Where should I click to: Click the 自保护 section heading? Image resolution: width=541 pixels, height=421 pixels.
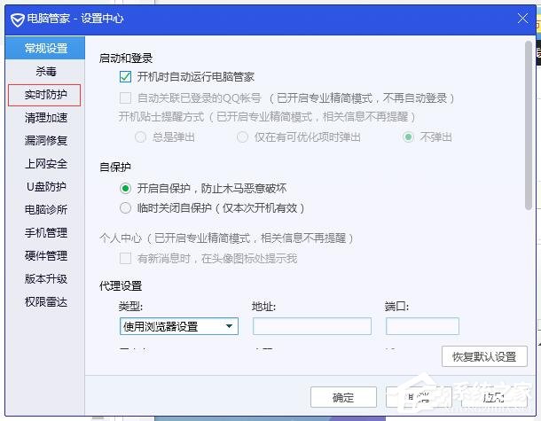click(x=115, y=168)
